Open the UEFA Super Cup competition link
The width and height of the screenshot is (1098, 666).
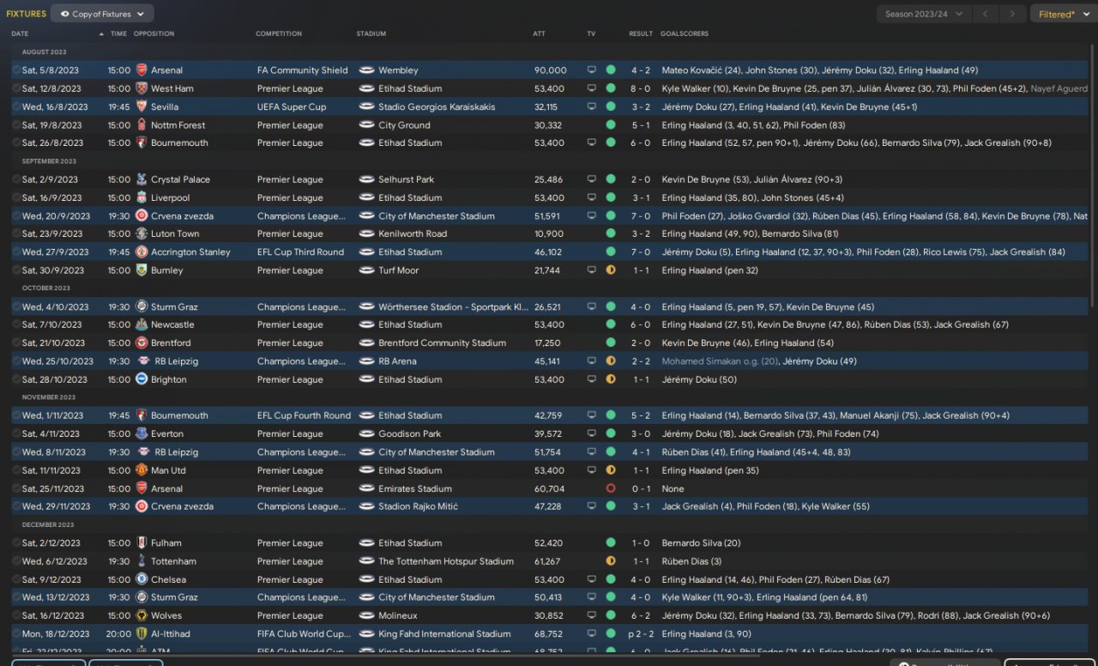click(292, 106)
